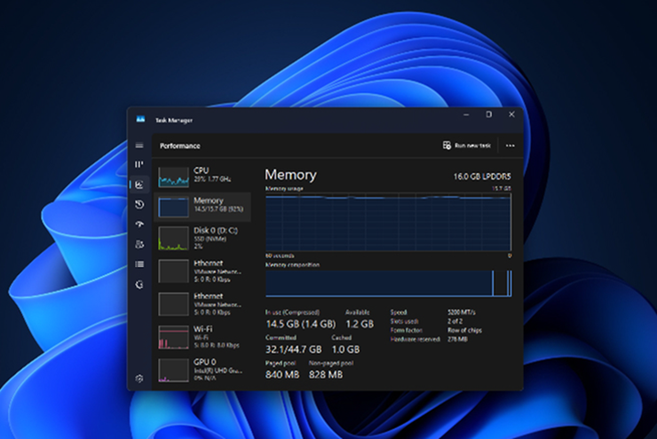657x439 pixels.
Task: Select the CPU performance entry
Action: pos(202,176)
